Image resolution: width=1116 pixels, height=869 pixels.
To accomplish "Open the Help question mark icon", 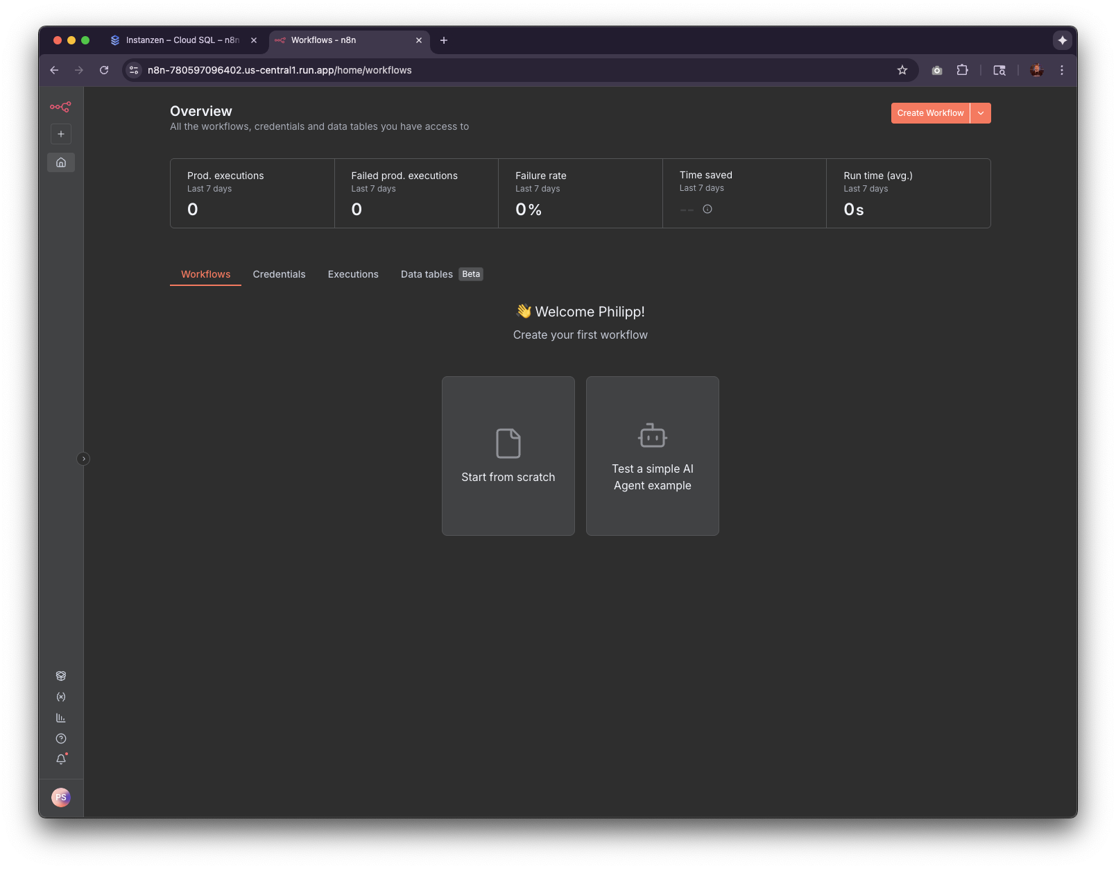I will [61, 739].
